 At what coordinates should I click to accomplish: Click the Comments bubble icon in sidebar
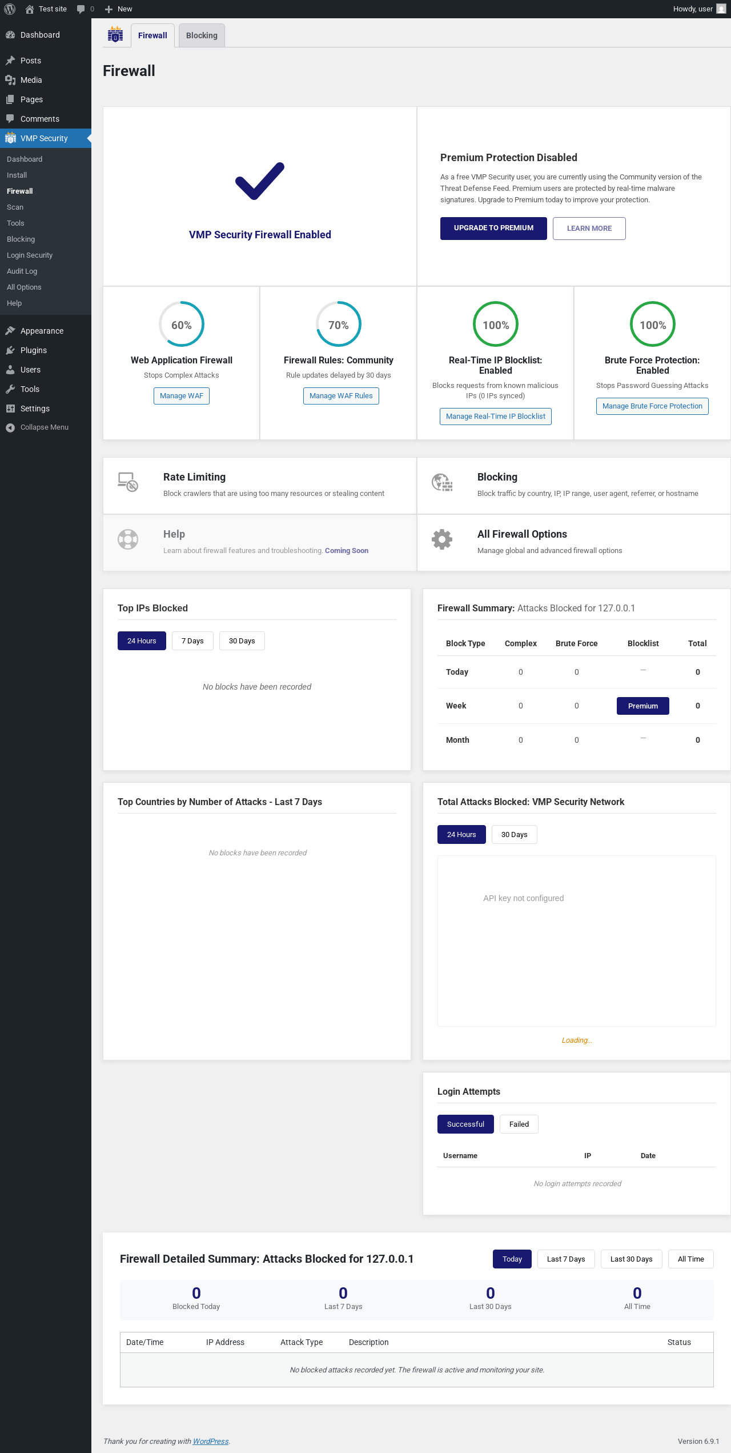[10, 119]
